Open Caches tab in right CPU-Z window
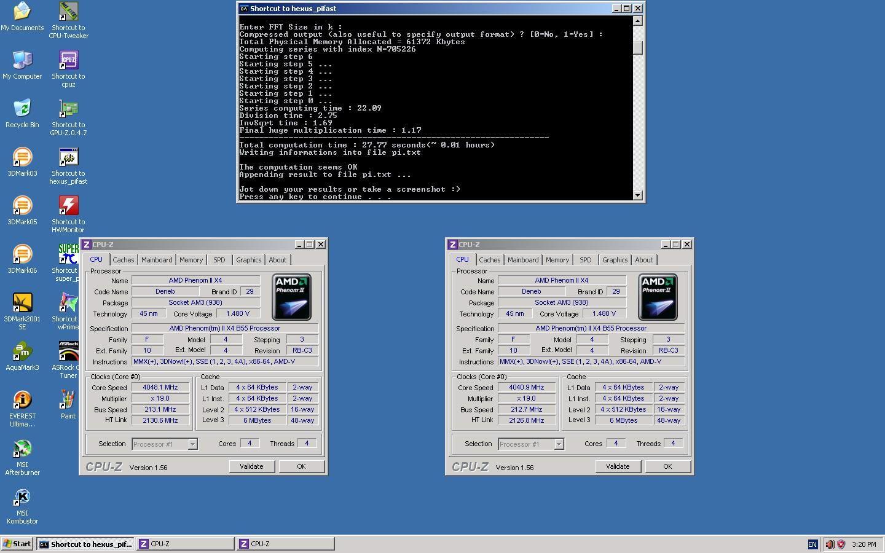The image size is (885, 553). pos(489,260)
